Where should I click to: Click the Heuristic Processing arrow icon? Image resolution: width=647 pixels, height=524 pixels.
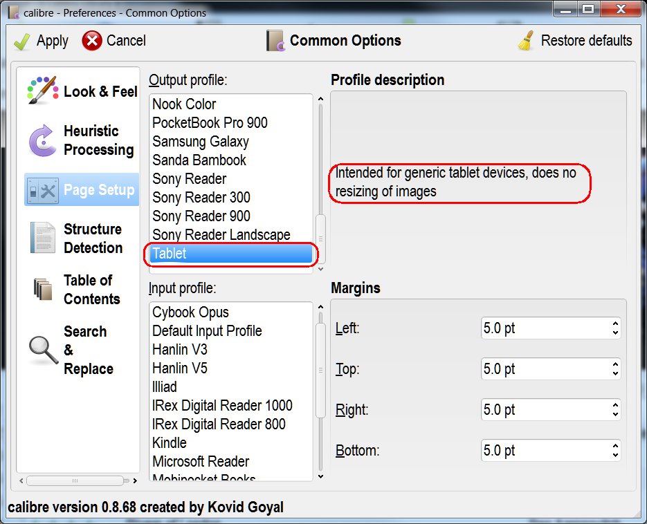point(42,140)
